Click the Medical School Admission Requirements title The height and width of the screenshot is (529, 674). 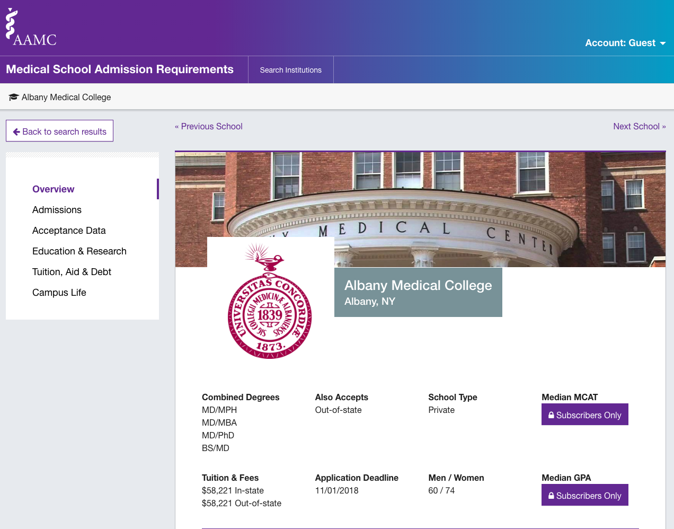click(x=120, y=69)
